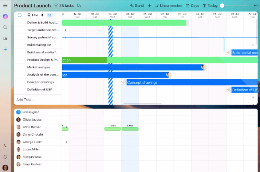Select Morgan West in workload list

point(38,157)
